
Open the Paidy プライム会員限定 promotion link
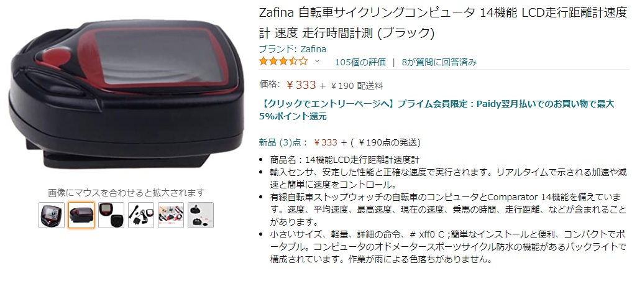point(436,110)
